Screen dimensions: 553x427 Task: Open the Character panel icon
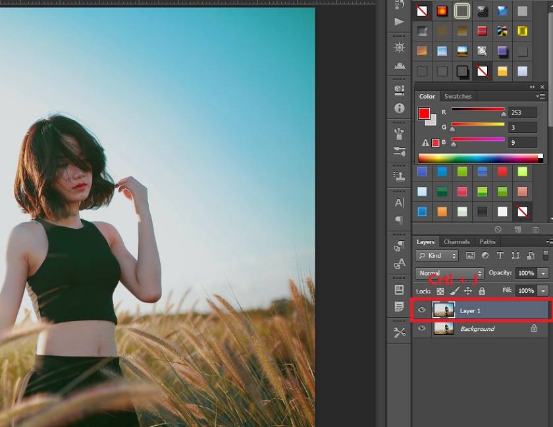(399, 203)
